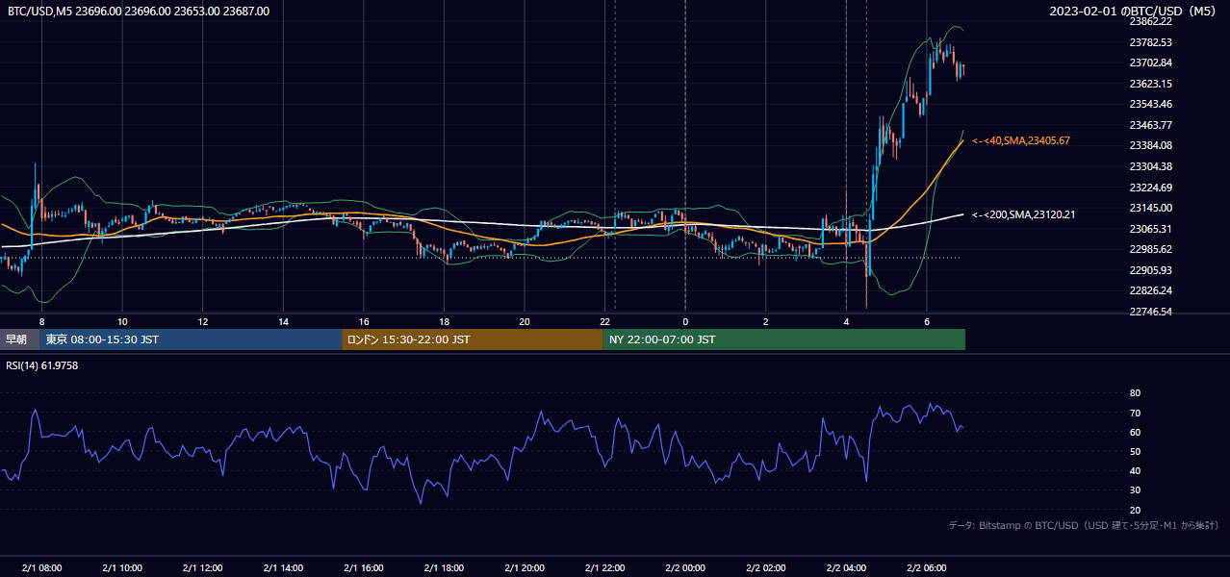Click the RSI(14) 61.9758 indicator label
The width and height of the screenshot is (1230, 577).
(x=42, y=365)
